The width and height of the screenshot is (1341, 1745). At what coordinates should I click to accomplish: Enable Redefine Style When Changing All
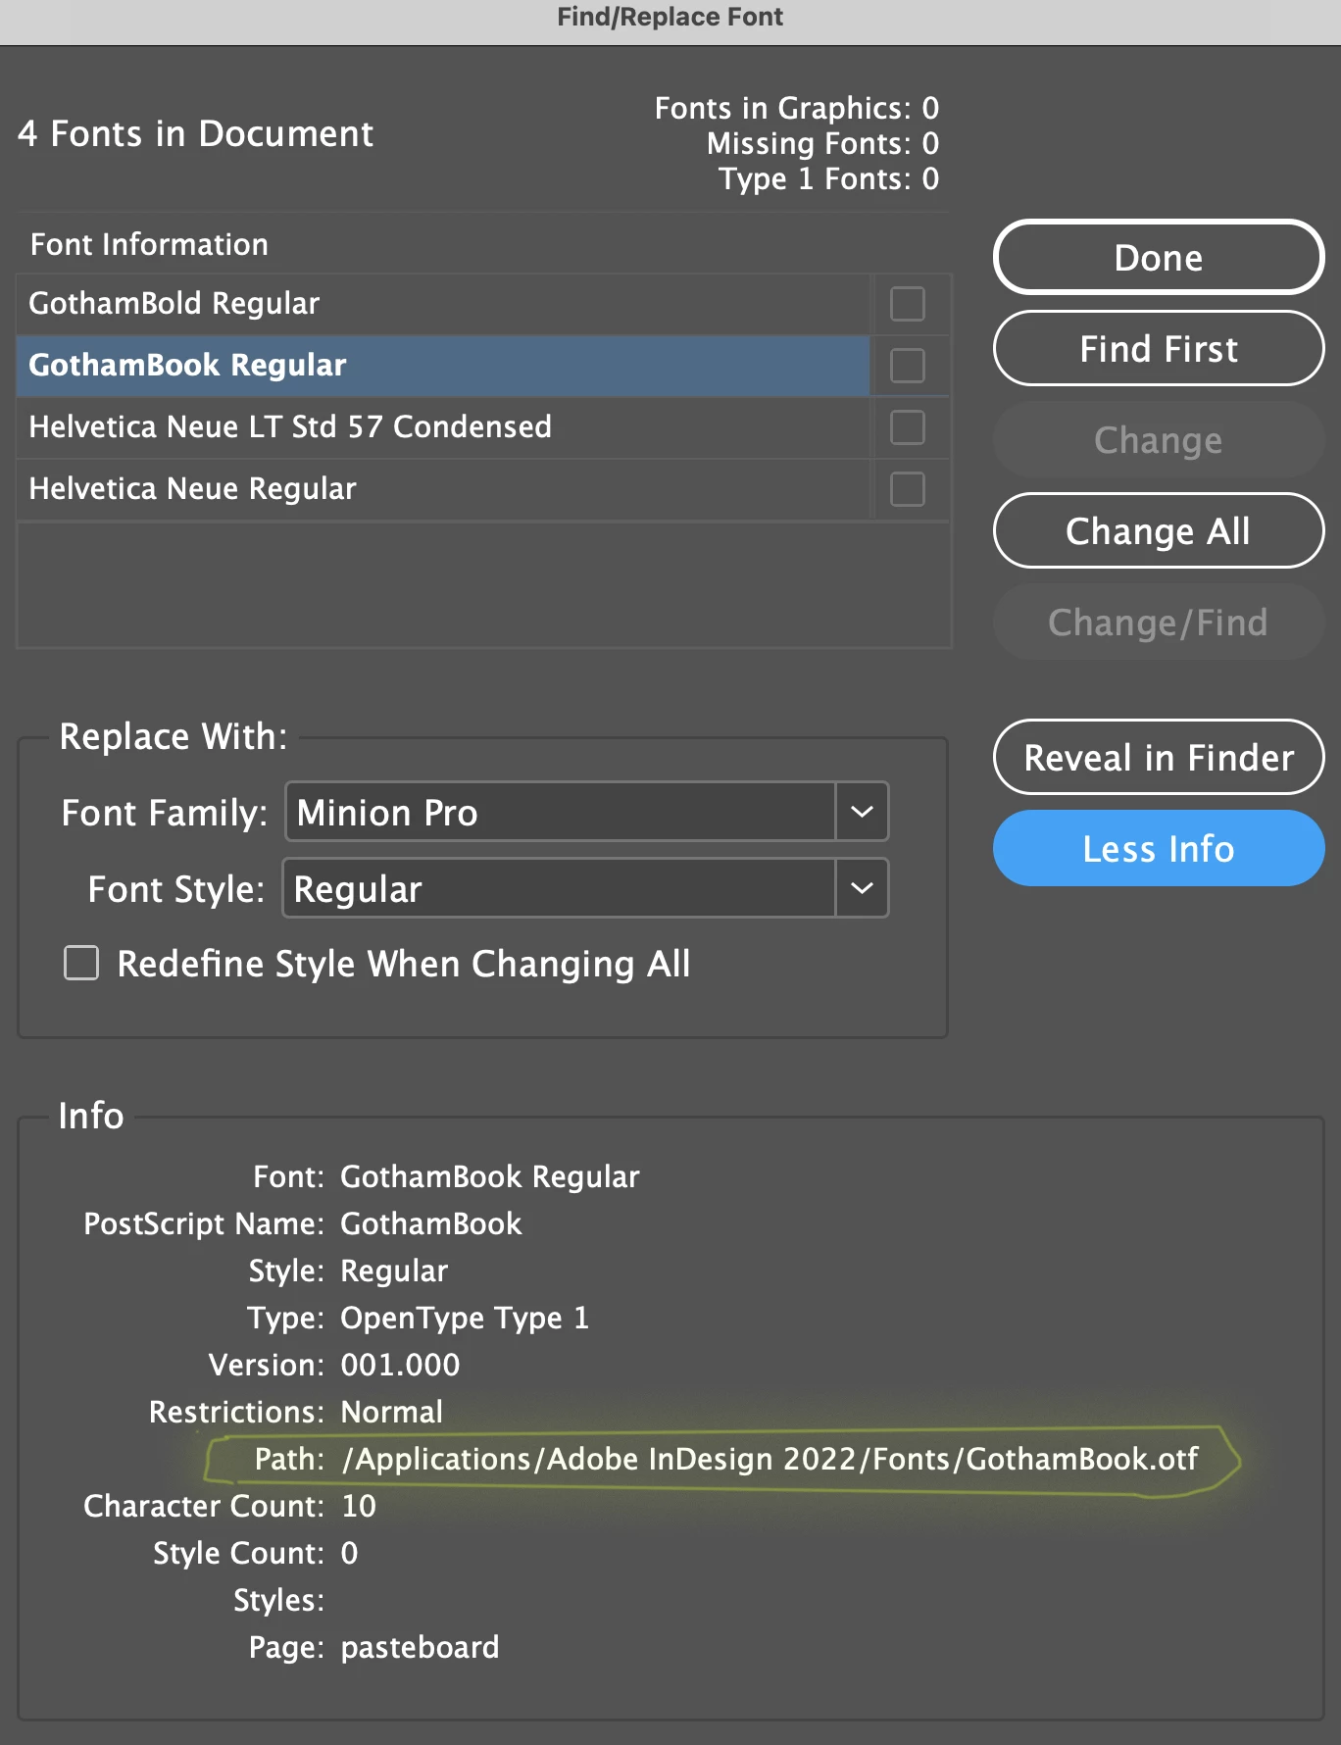pos(81,963)
